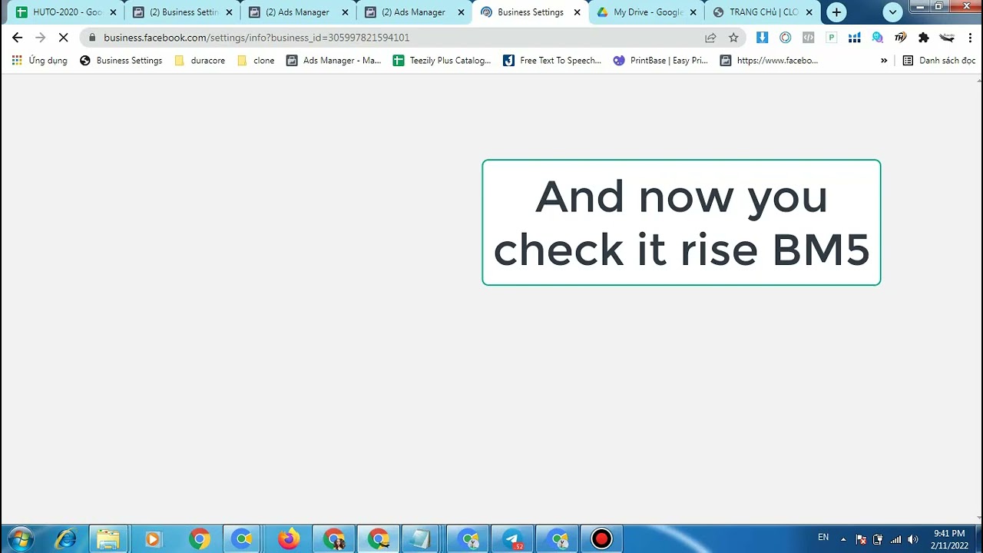Viewport: 983px width, 553px height.
Task: Switch to the HUTO-2020 Google Sheets tab
Action: [68, 12]
